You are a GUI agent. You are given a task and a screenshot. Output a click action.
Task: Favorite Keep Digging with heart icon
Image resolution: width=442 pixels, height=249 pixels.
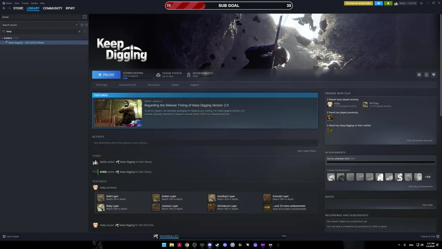click(434, 75)
